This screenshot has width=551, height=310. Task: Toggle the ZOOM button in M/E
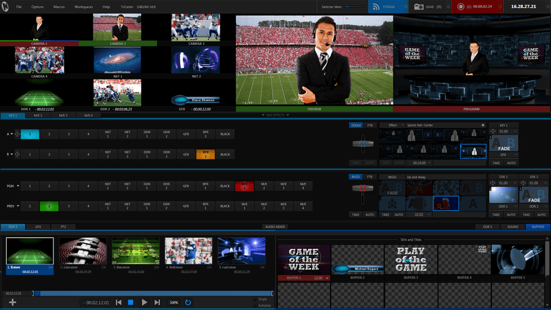point(356,125)
